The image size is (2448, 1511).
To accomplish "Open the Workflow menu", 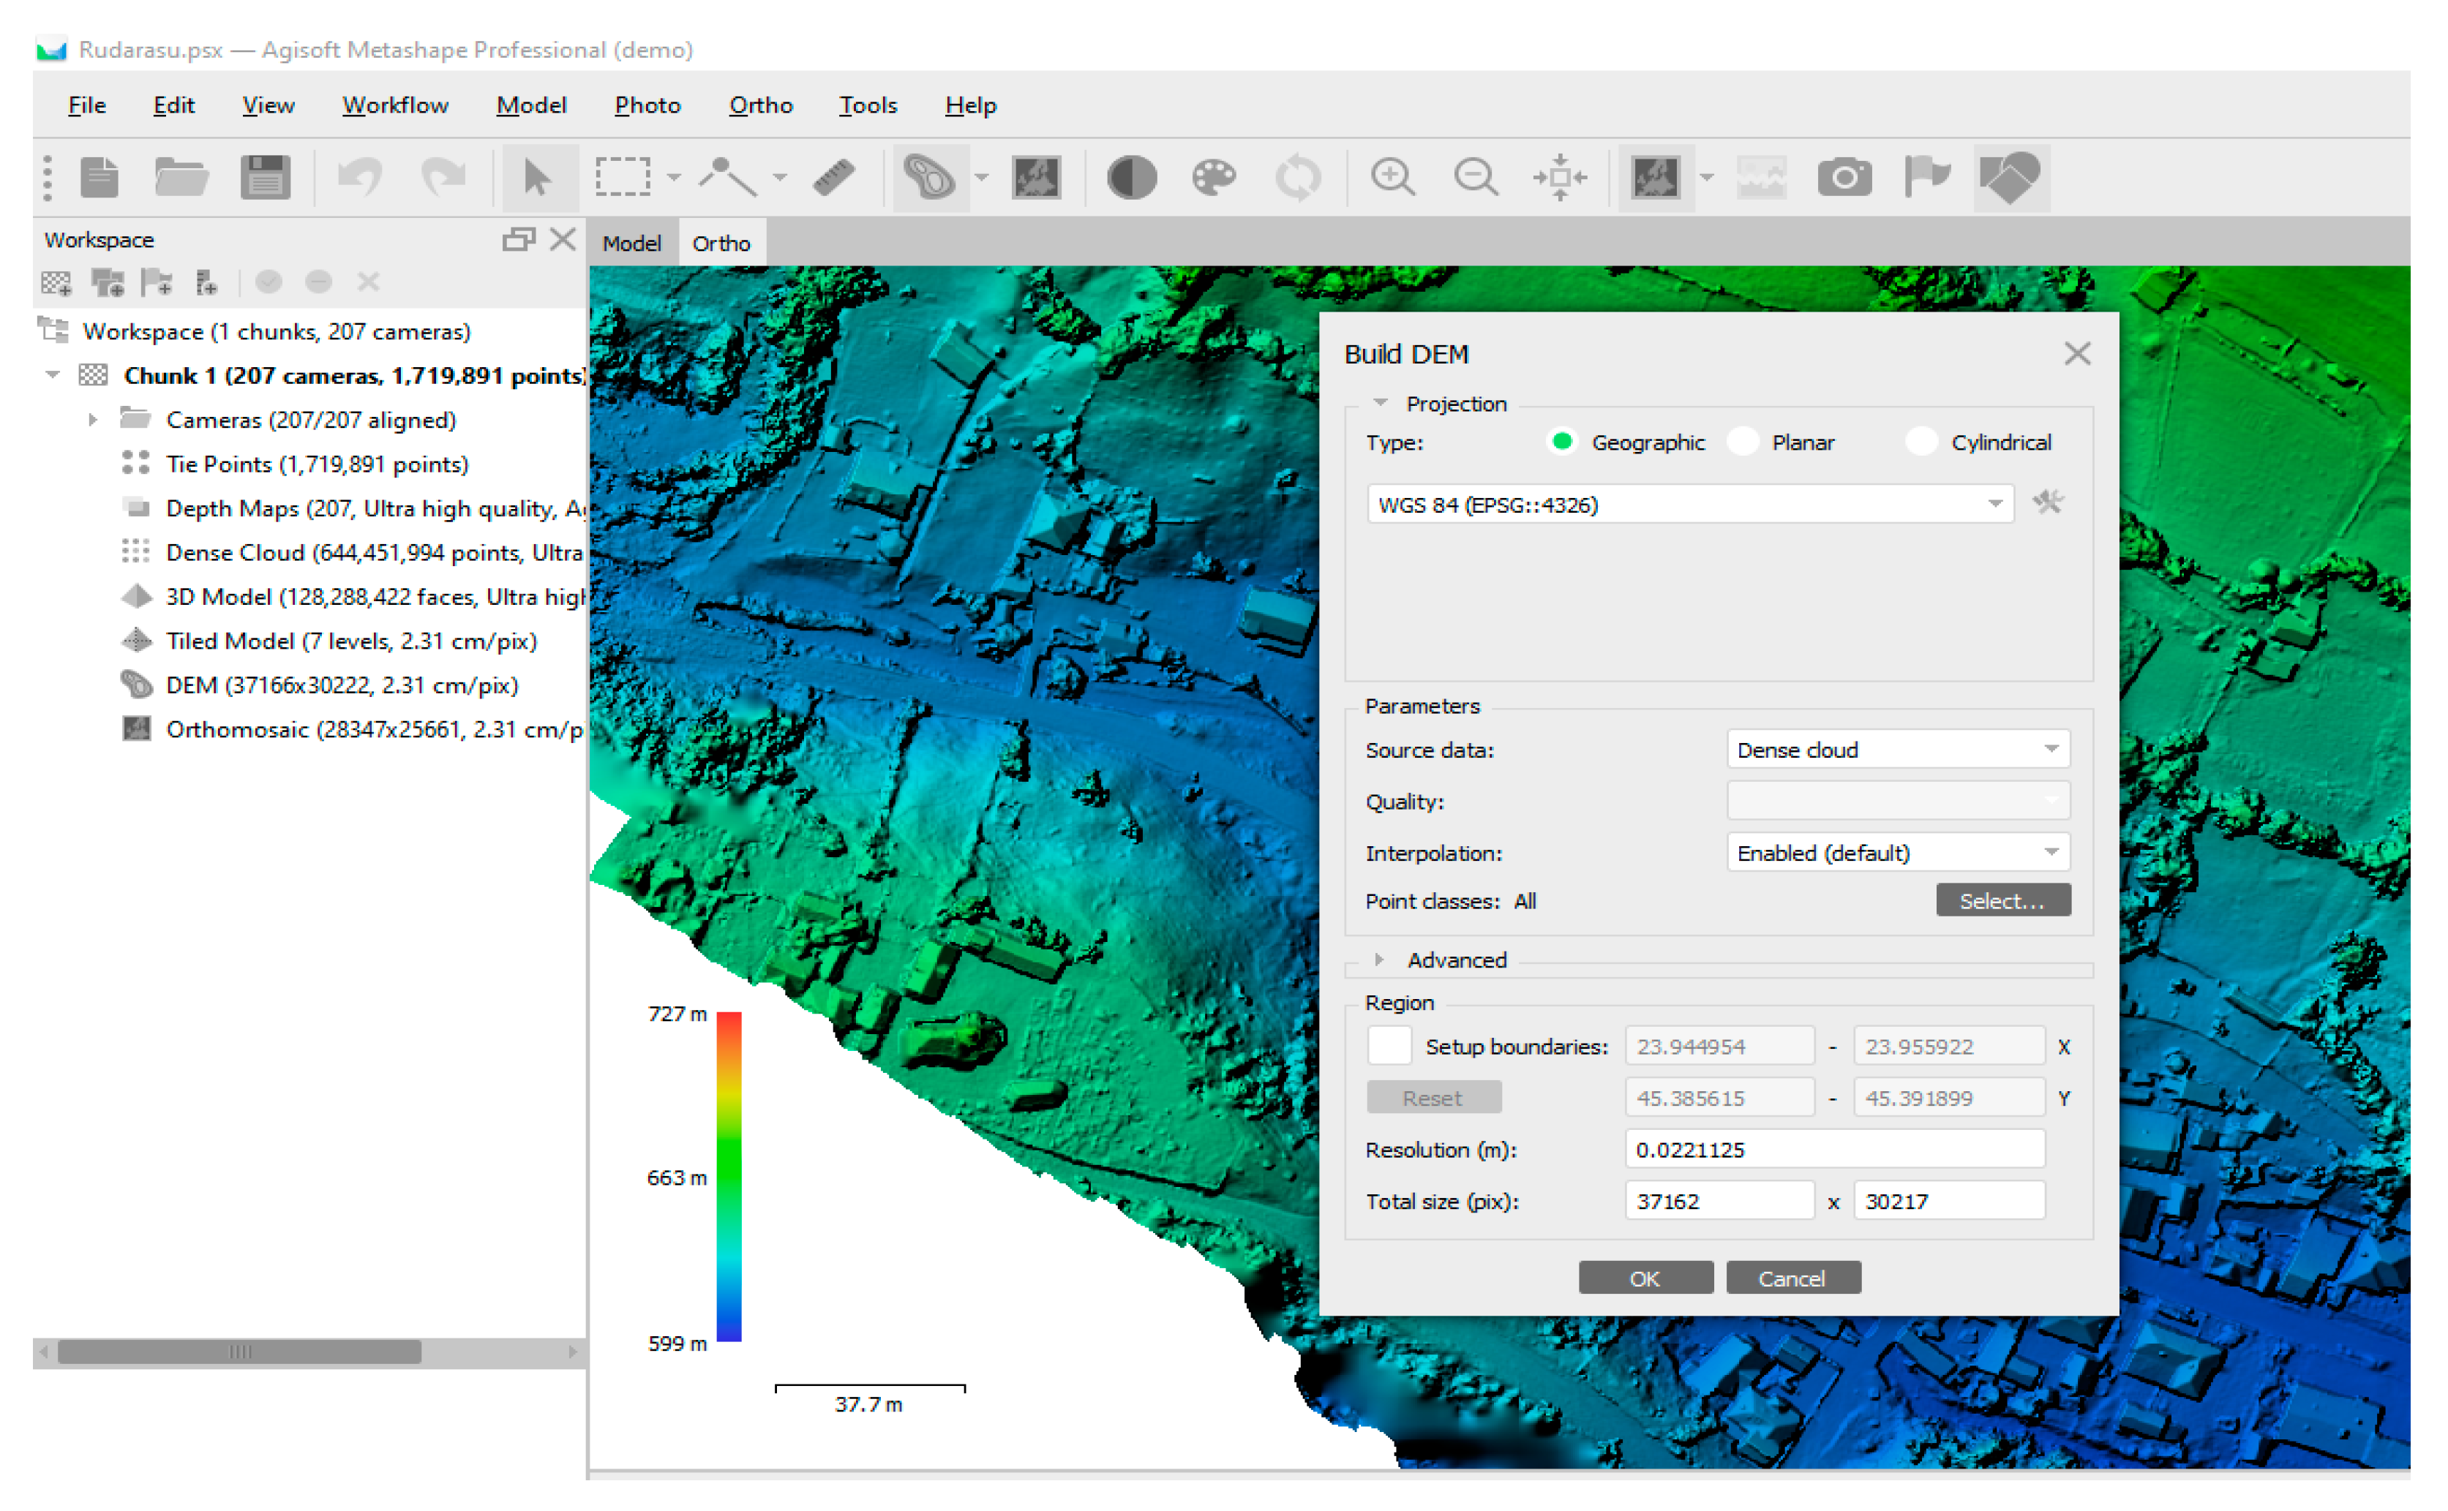I will pyautogui.click(x=395, y=105).
